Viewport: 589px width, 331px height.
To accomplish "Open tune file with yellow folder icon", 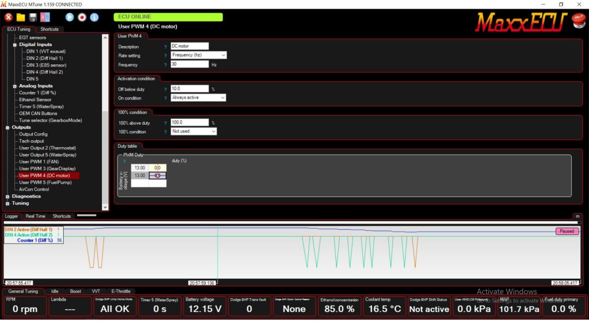I will pyautogui.click(x=21, y=17).
